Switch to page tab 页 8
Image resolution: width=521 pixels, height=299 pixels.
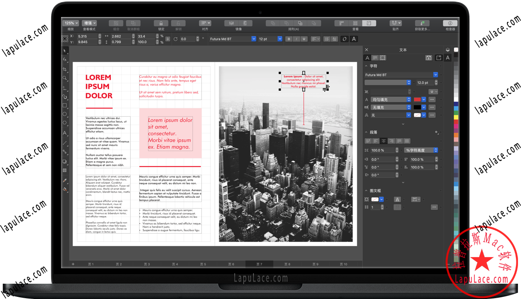pos(287,264)
